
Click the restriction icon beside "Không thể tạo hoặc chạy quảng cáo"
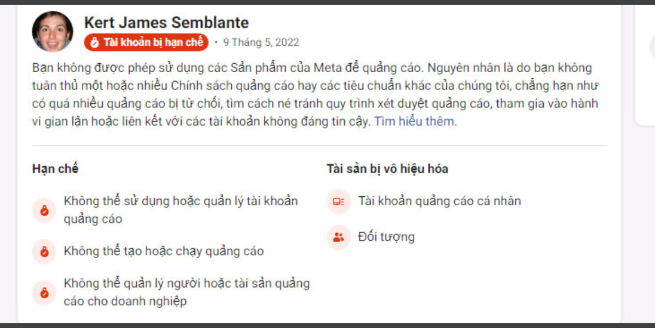click(x=44, y=252)
